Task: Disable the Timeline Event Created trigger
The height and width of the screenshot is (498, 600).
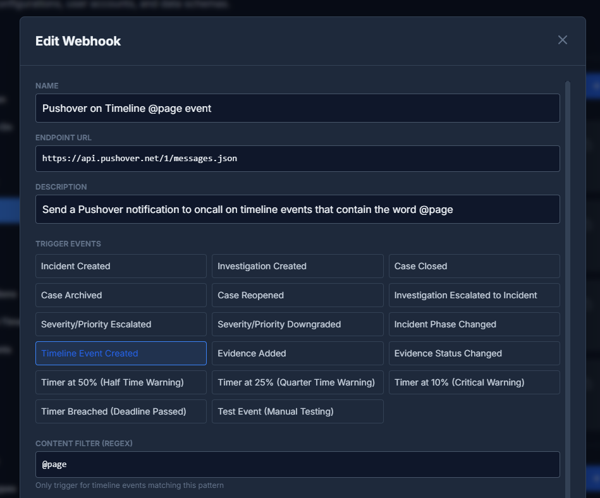Action: pos(120,353)
